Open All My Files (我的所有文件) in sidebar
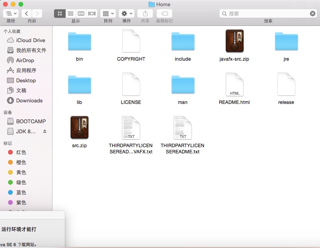Screen dimensions: 320x248 tap(27, 50)
